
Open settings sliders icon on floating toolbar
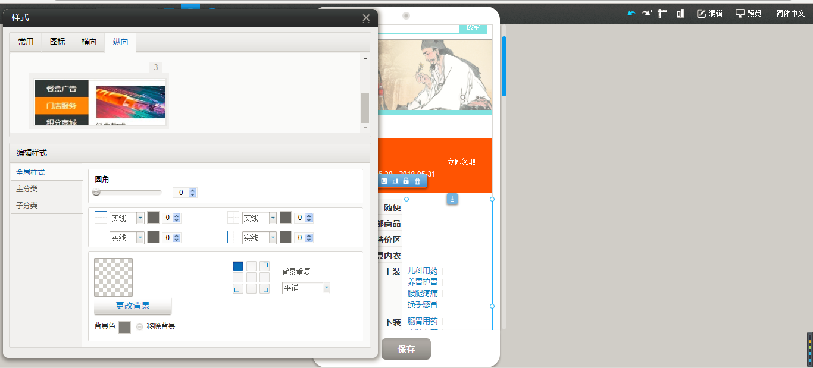point(384,181)
